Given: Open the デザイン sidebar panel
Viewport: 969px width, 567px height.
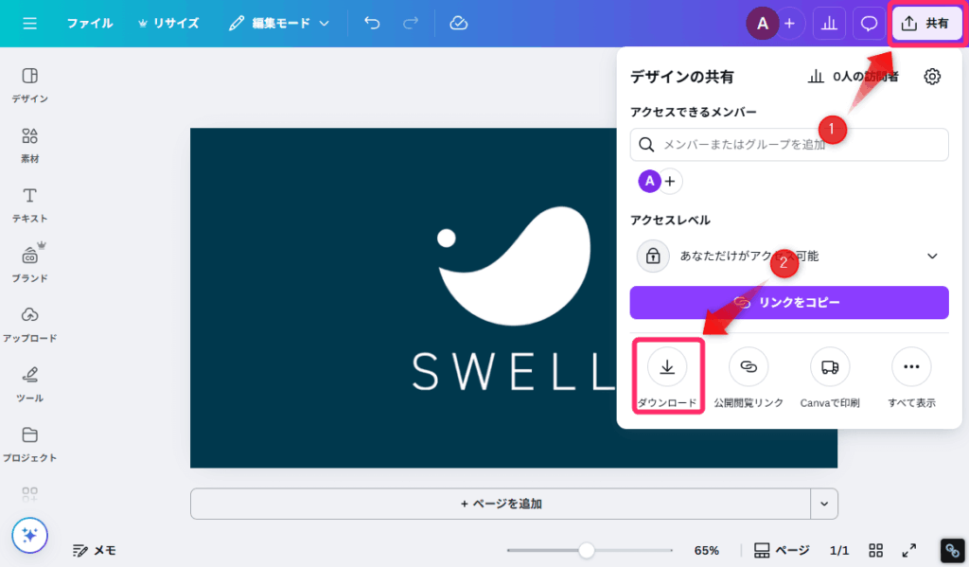Looking at the screenshot, I should tap(29, 84).
